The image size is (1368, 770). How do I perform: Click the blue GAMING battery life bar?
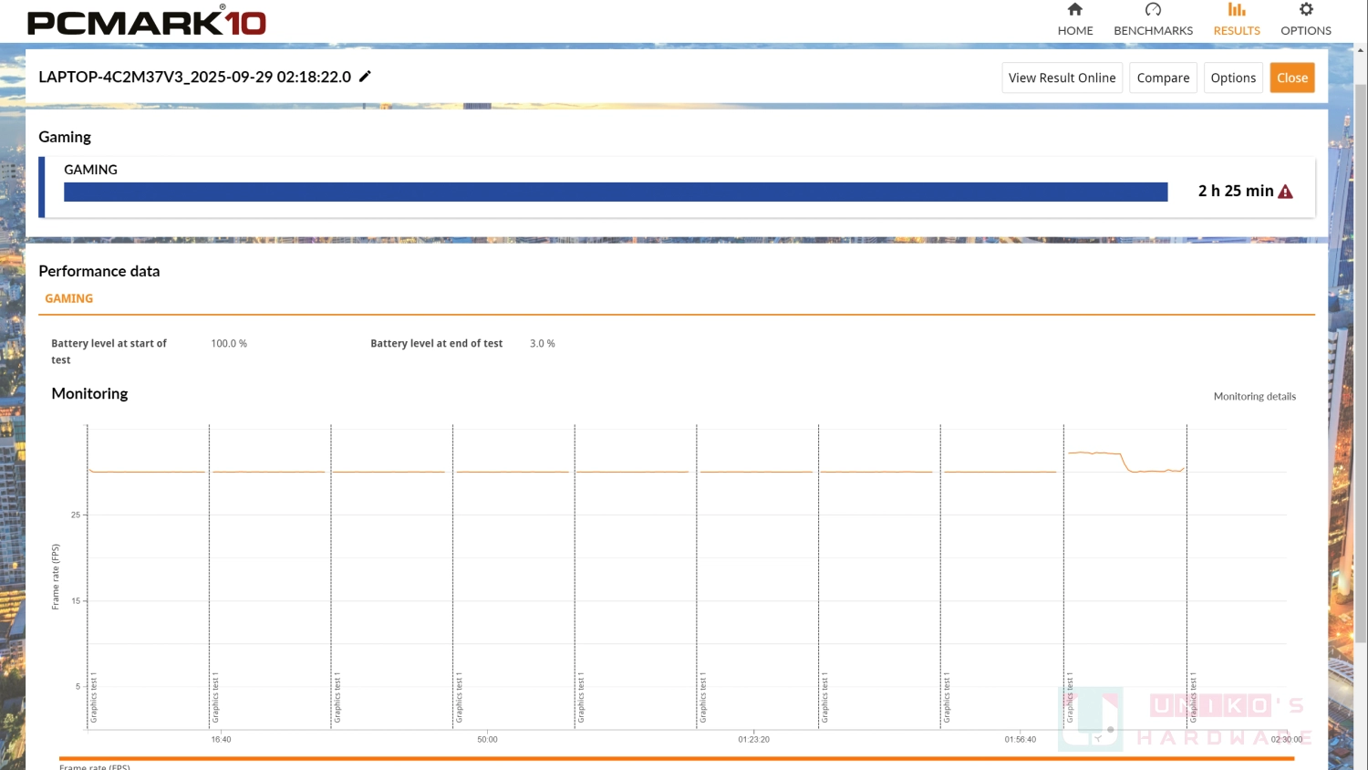tap(616, 192)
